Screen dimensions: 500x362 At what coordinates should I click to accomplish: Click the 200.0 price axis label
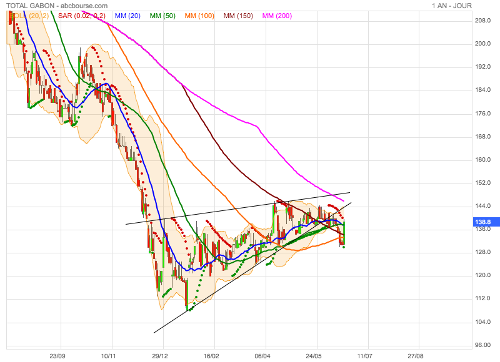tap(482, 44)
